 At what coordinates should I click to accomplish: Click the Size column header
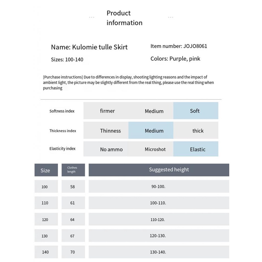tap(46, 170)
